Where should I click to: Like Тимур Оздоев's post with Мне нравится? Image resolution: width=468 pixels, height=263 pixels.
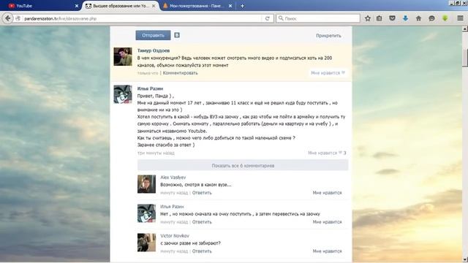click(328, 73)
